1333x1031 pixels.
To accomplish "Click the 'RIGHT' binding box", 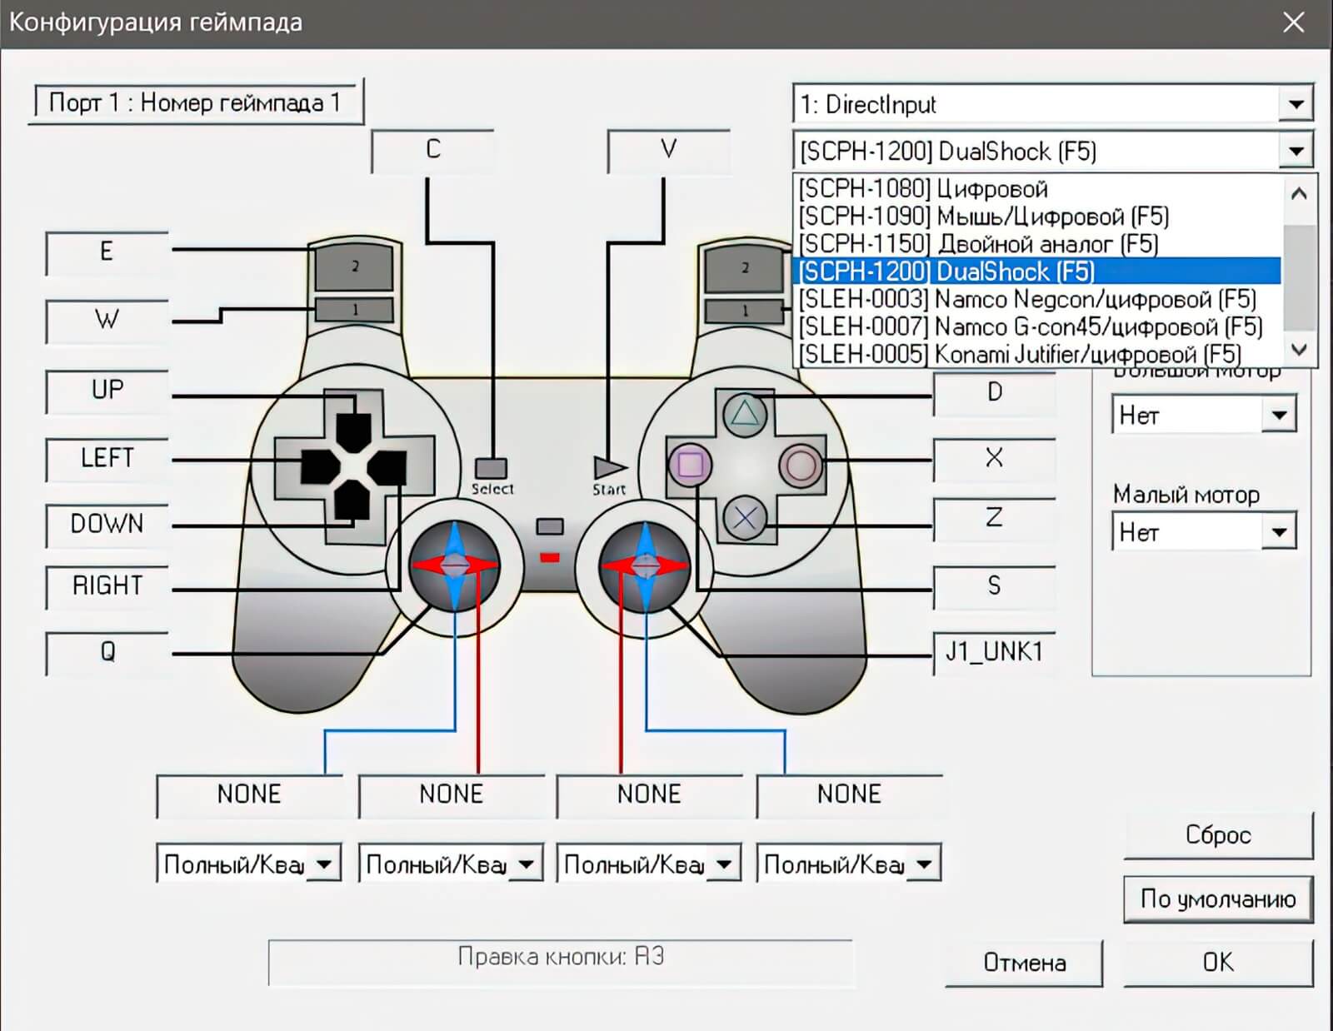I will (x=107, y=588).
